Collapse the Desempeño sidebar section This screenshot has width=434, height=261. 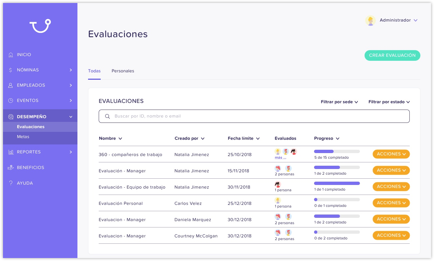pos(70,117)
